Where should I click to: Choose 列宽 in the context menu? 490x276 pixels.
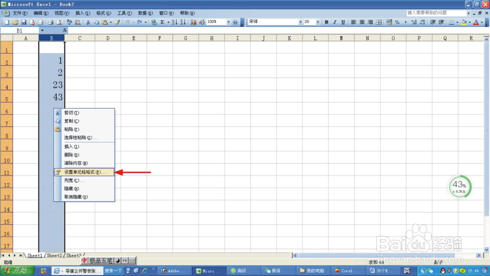pyautogui.click(x=84, y=181)
